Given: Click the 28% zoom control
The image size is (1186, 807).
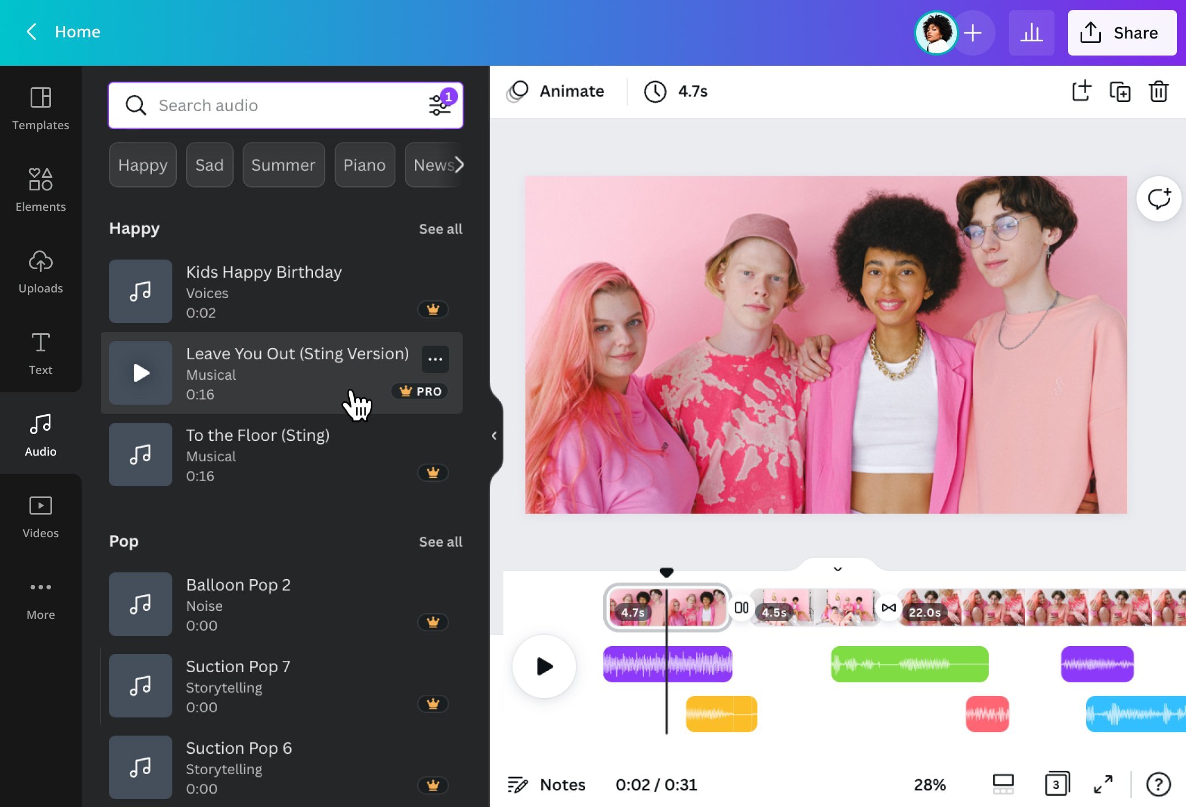Looking at the screenshot, I should point(929,784).
